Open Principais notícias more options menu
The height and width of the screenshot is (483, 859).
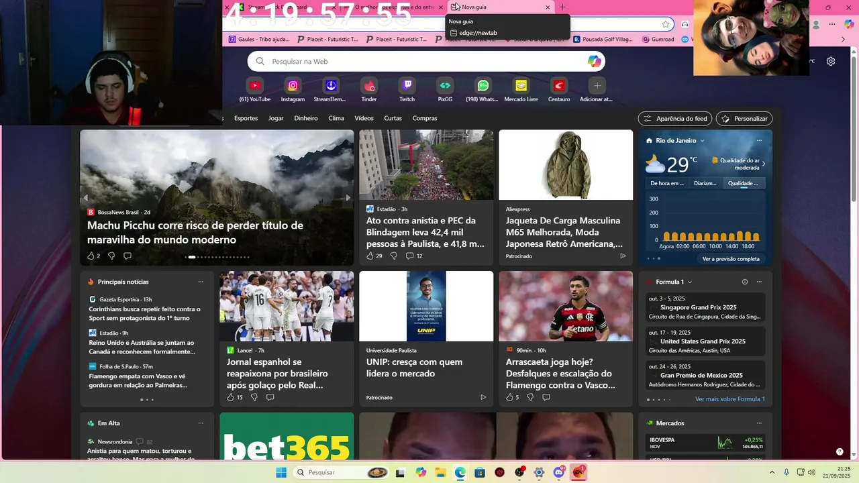click(201, 282)
